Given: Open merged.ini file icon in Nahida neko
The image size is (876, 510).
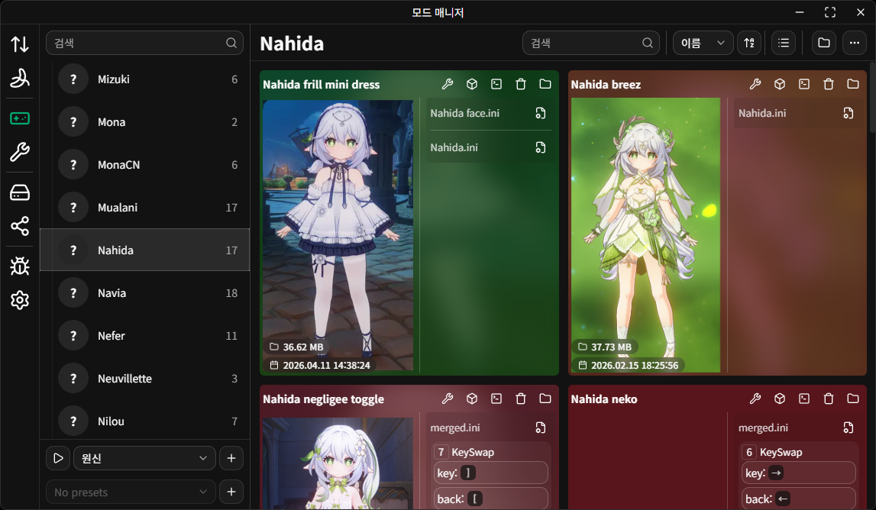Looking at the screenshot, I should pos(848,428).
